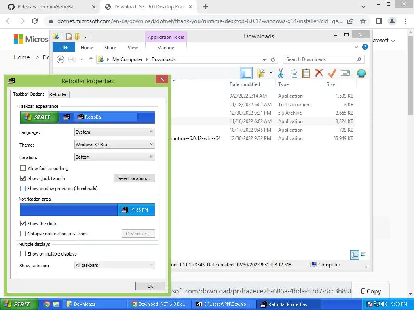The width and height of the screenshot is (414, 310).
Task: Click the Select location... button
Action: 134,178
